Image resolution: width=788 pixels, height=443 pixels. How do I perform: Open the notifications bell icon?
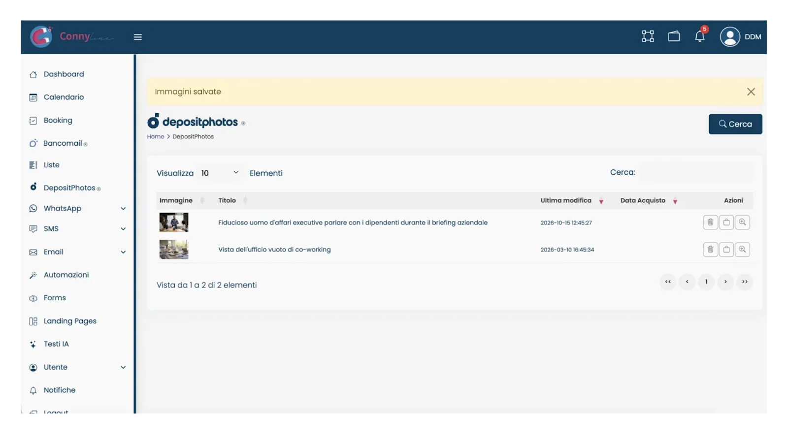pos(699,36)
